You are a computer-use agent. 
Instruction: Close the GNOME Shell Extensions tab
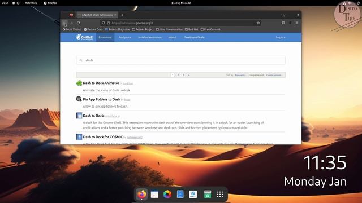(115, 15)
